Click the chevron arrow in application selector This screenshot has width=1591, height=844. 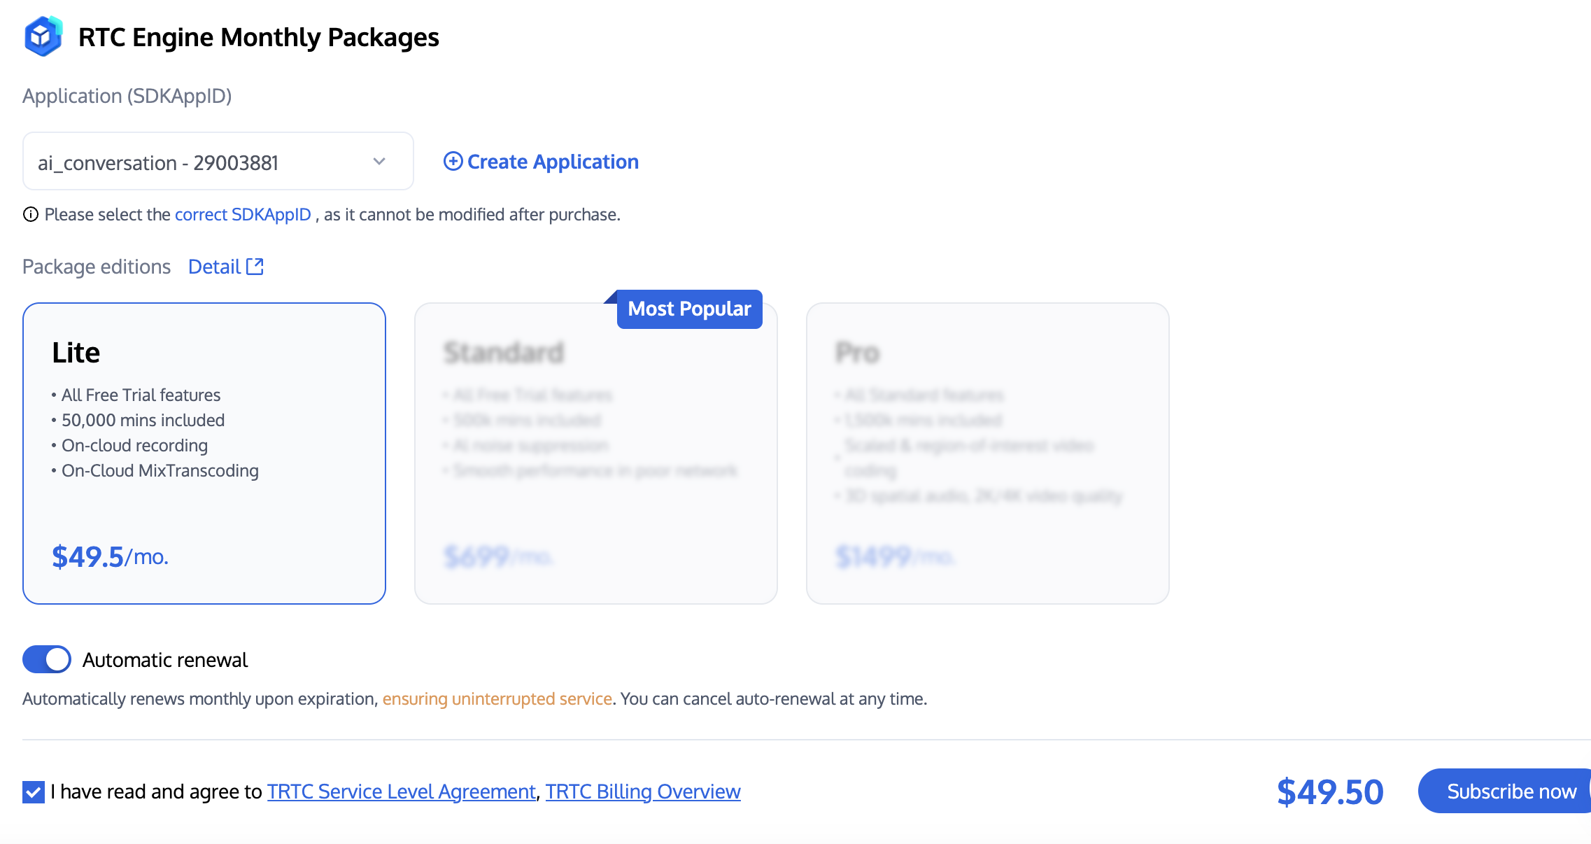[x=379, y=162]
